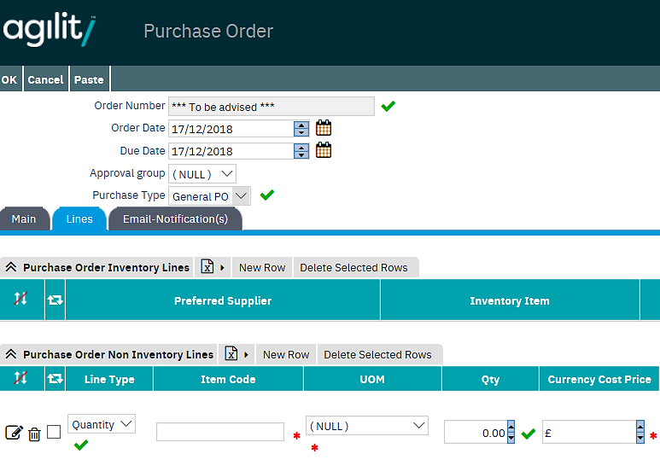Image resolution: width=660 pixels, height=460 pixels.
Task: Open the UOM dropdown
Action: click(367, 426)
